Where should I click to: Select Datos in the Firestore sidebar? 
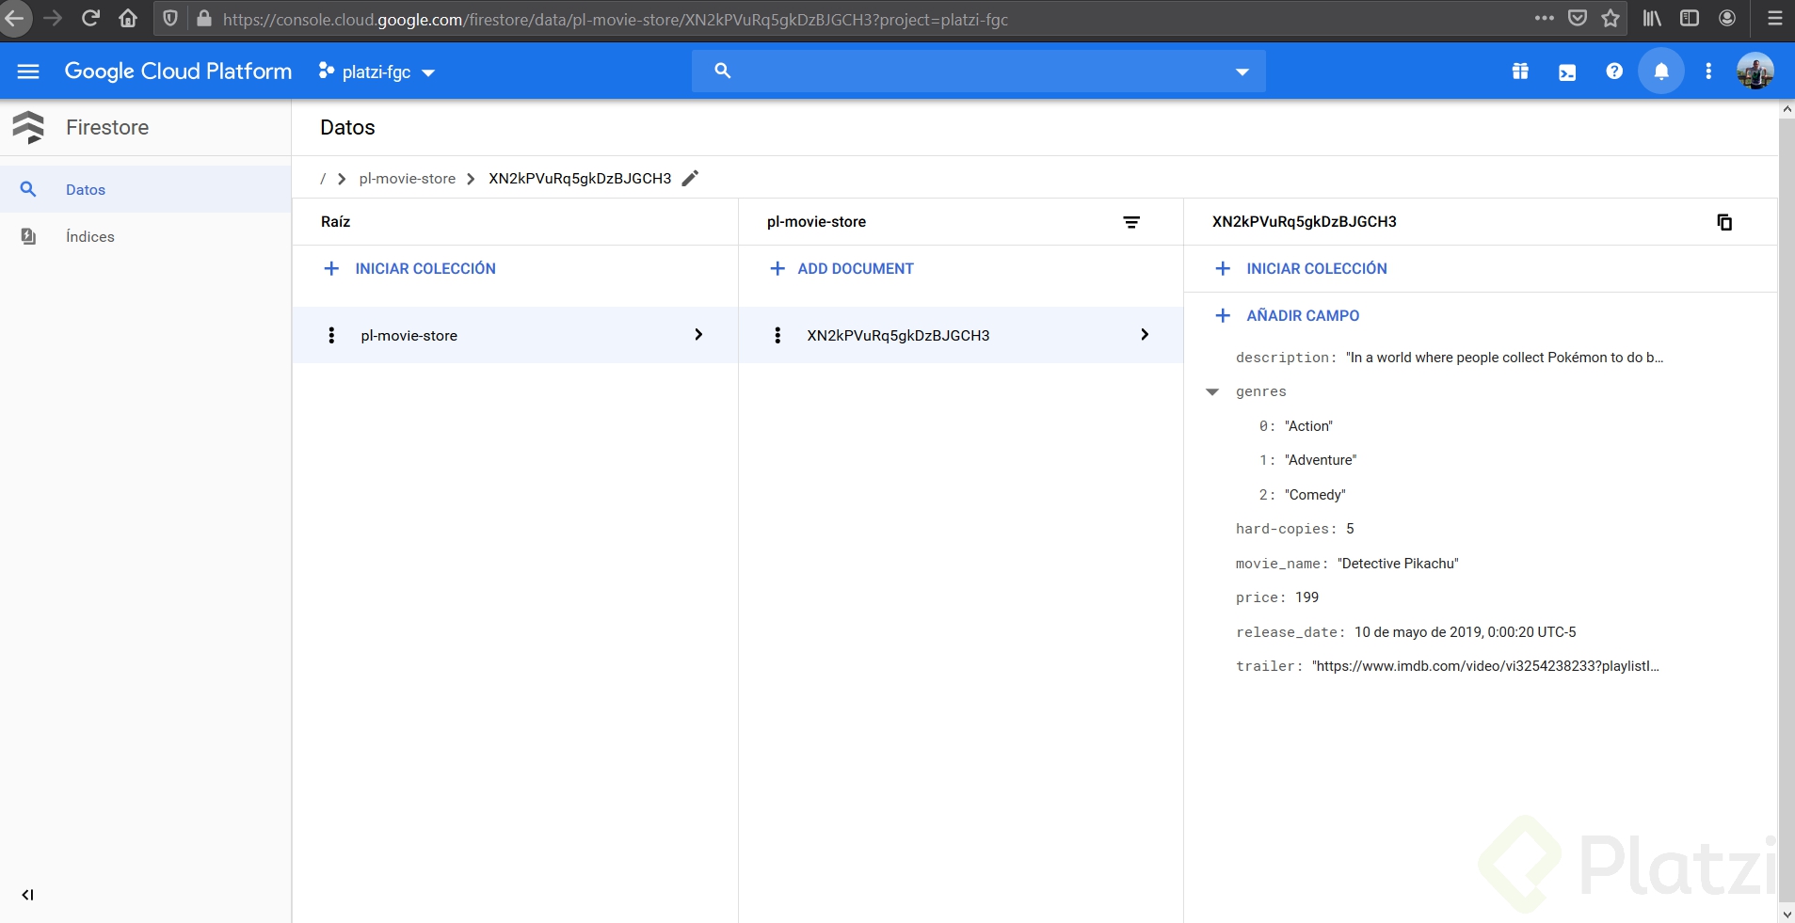tap(86, 190)
